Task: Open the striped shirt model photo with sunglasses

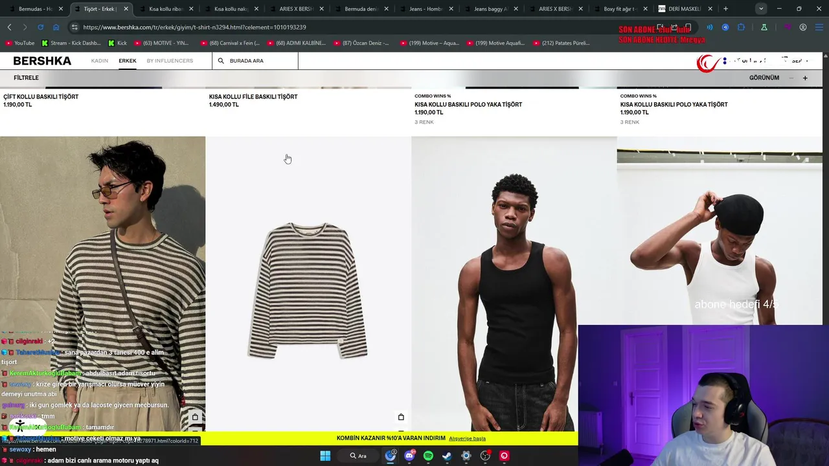Action: coord(102,283)
